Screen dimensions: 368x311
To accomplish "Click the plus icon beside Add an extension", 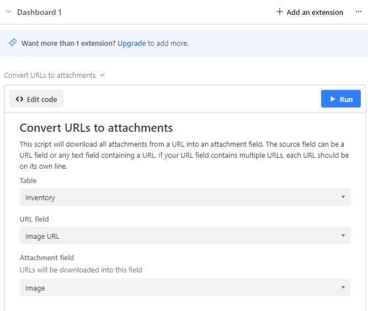I will (280, 12).
